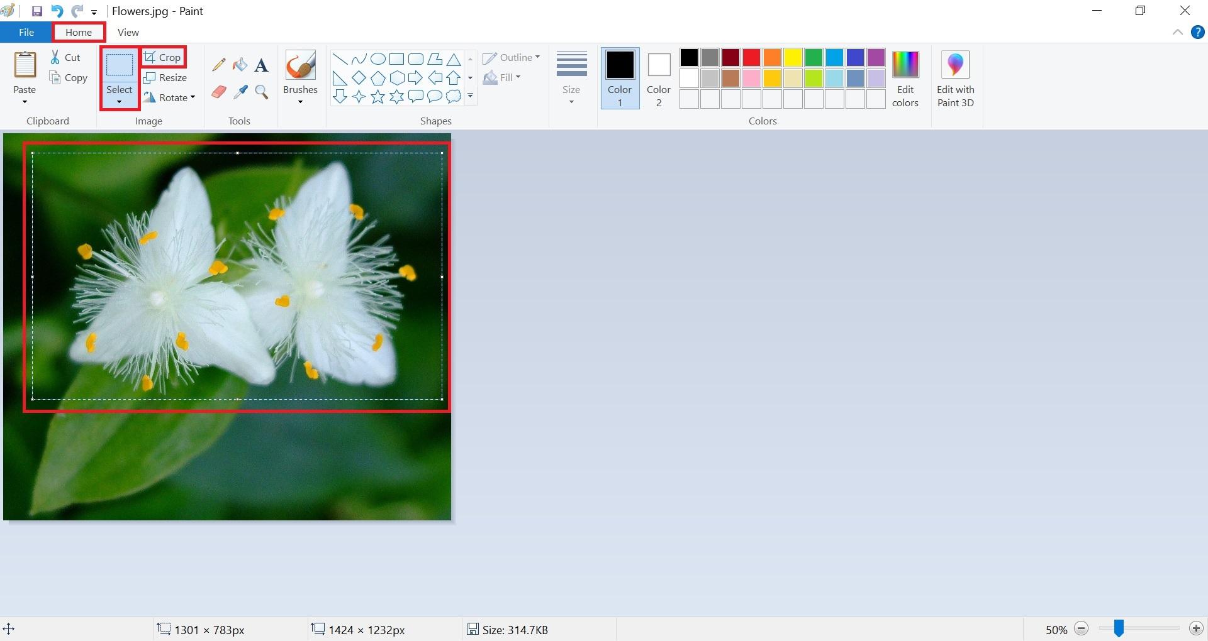The image size is (1208, 641).
Task: Pick the yellow color swatch
Action: [x=793, y=58]
